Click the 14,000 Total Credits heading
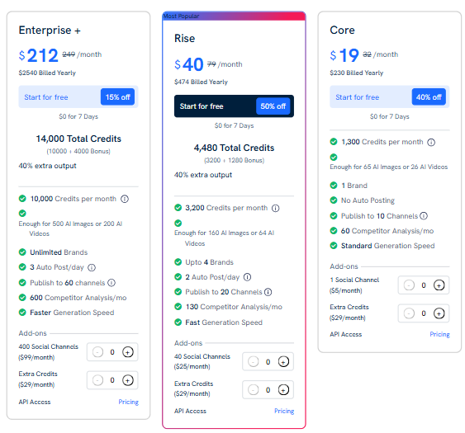Viewport: 465px width, 433px height. 78,139
